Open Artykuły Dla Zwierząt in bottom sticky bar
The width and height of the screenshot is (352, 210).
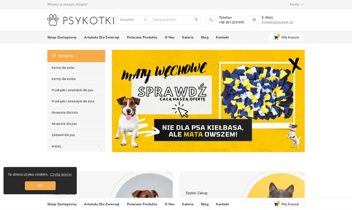pos(102,204)
